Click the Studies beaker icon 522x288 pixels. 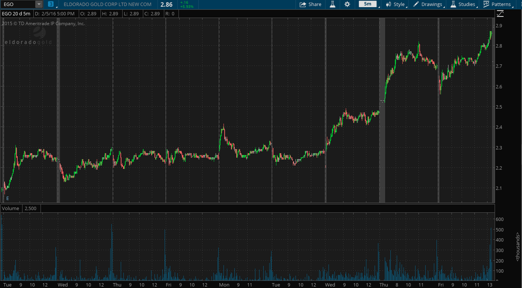point(453,4)
